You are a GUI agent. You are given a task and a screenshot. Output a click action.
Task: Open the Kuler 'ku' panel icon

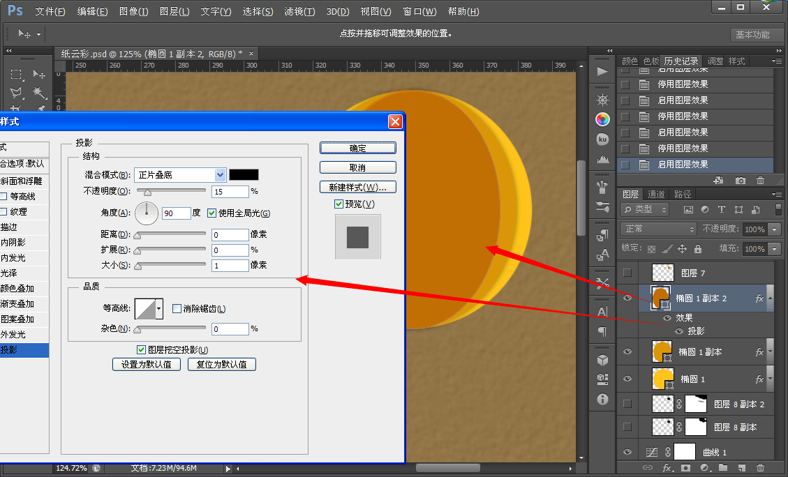click(x=602, y=139)
